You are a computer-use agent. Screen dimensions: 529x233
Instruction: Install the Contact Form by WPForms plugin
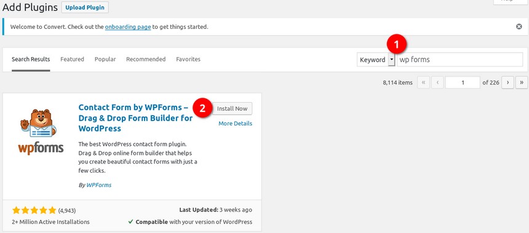[232, 109]
